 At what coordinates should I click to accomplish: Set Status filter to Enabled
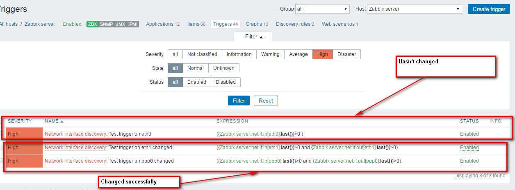[x=197, y=82]
